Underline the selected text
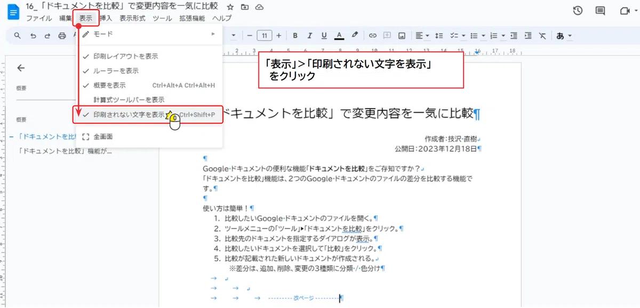Screen dimensions: 640x308 click(x=324, y=36)
